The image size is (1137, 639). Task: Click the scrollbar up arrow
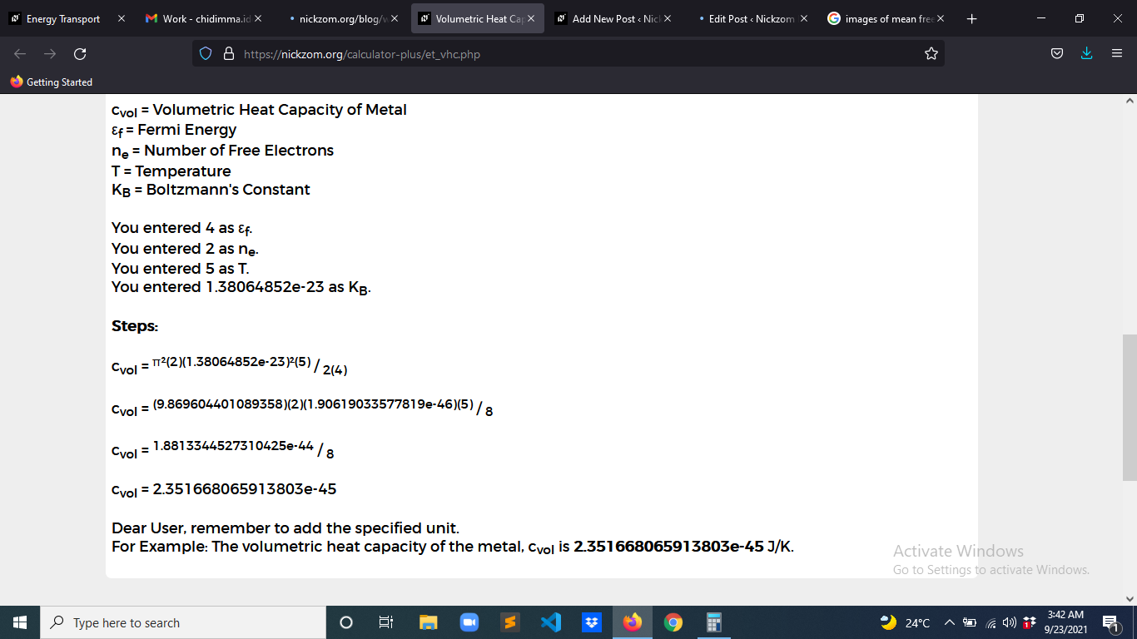point(1130,101)
